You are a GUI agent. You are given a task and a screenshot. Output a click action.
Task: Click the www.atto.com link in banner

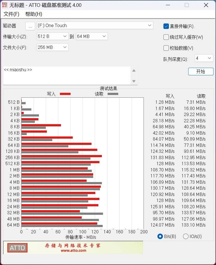click(x=73, y=251)
